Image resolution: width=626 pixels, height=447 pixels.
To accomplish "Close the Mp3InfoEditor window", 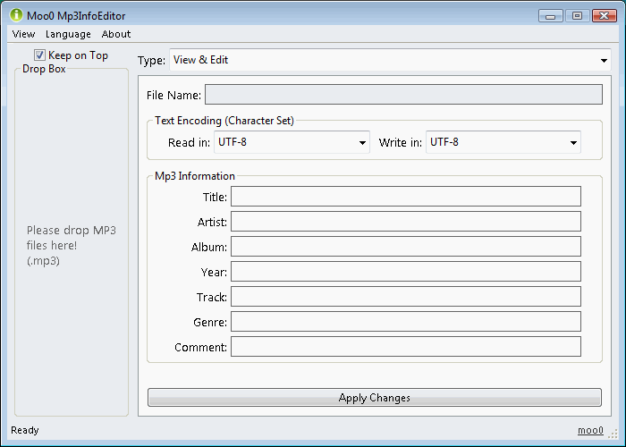I will pos(605,16).
